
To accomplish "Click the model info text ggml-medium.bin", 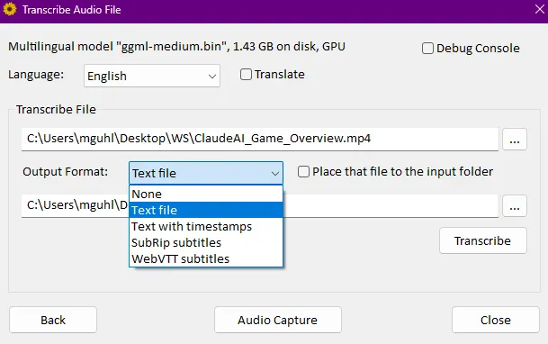I will pos(177,47).
